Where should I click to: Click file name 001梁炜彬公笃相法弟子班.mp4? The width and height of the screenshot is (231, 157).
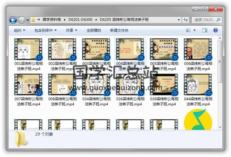[28, 66]
